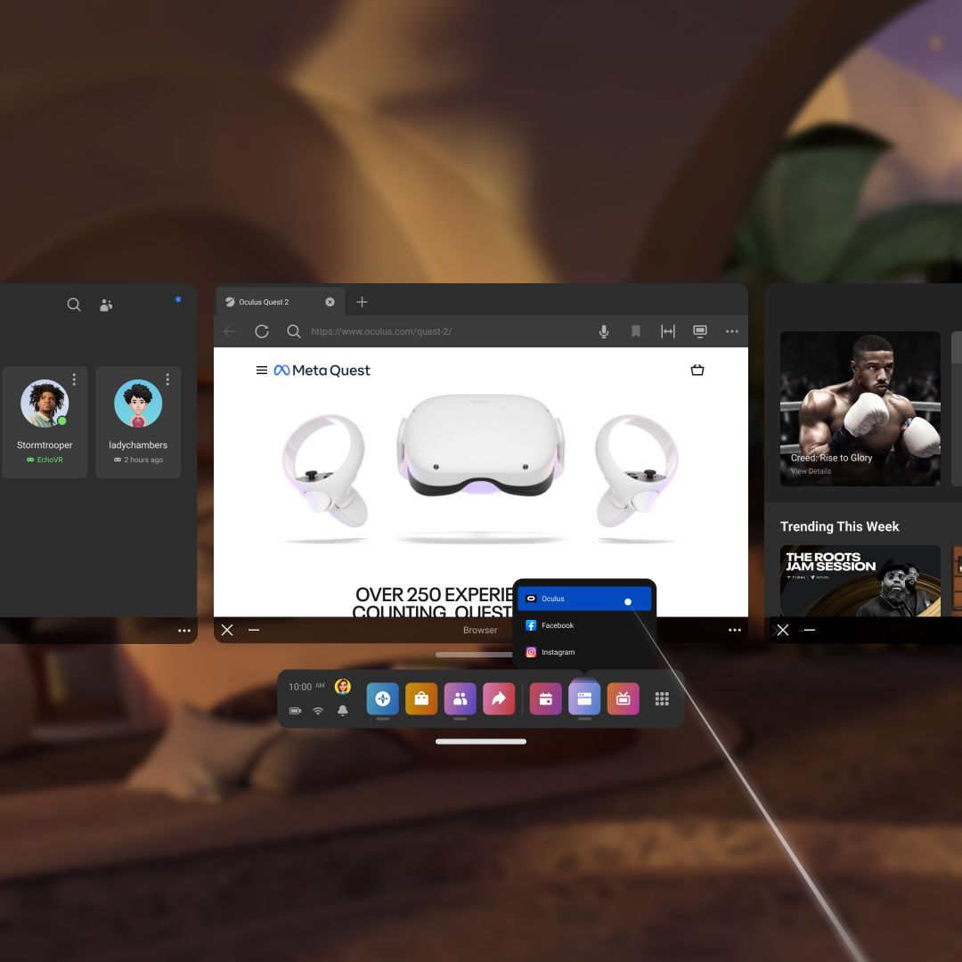
Task: Open the browser overflow menu with three dots
Action: [x=732, y=331]
